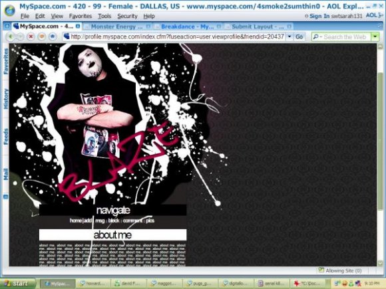
Task: Click the URL address field
Action: point(177,37)
